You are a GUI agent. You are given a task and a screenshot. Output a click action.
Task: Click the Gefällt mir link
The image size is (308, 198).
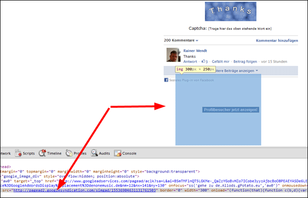(x=220, y=62)
